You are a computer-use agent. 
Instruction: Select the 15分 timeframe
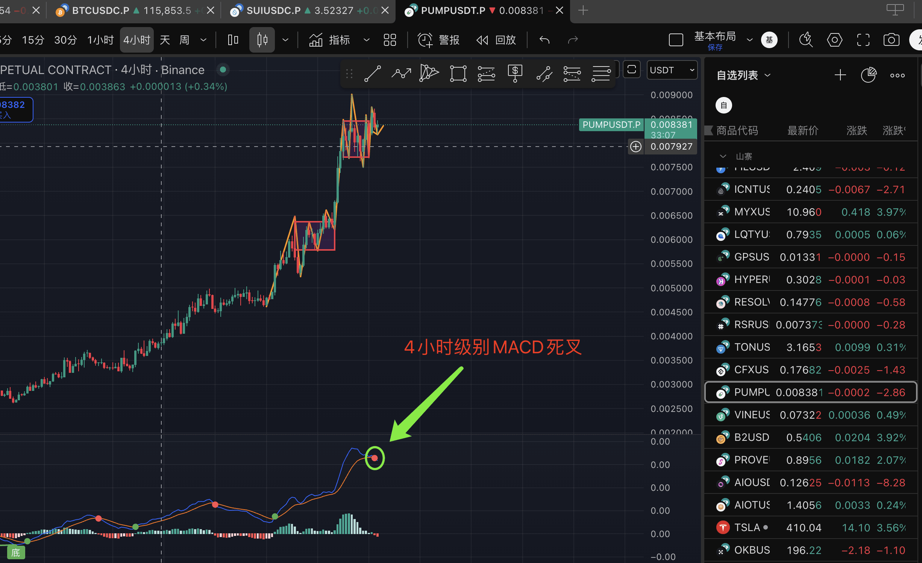tap(33, 40)
